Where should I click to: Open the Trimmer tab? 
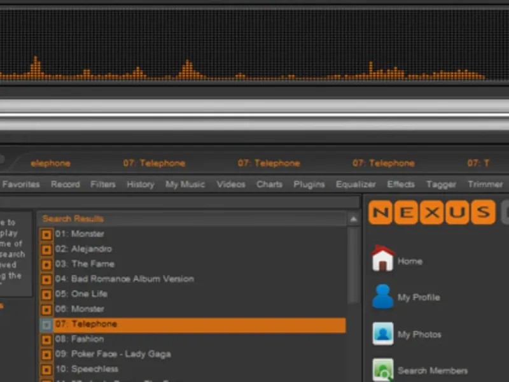point(485,184)
